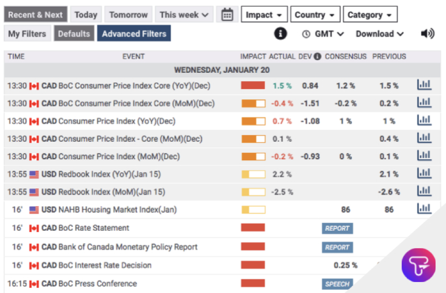Open the BoC Press Conference SPEECH badge
446x293 pixels.
[x=337, y=284]
